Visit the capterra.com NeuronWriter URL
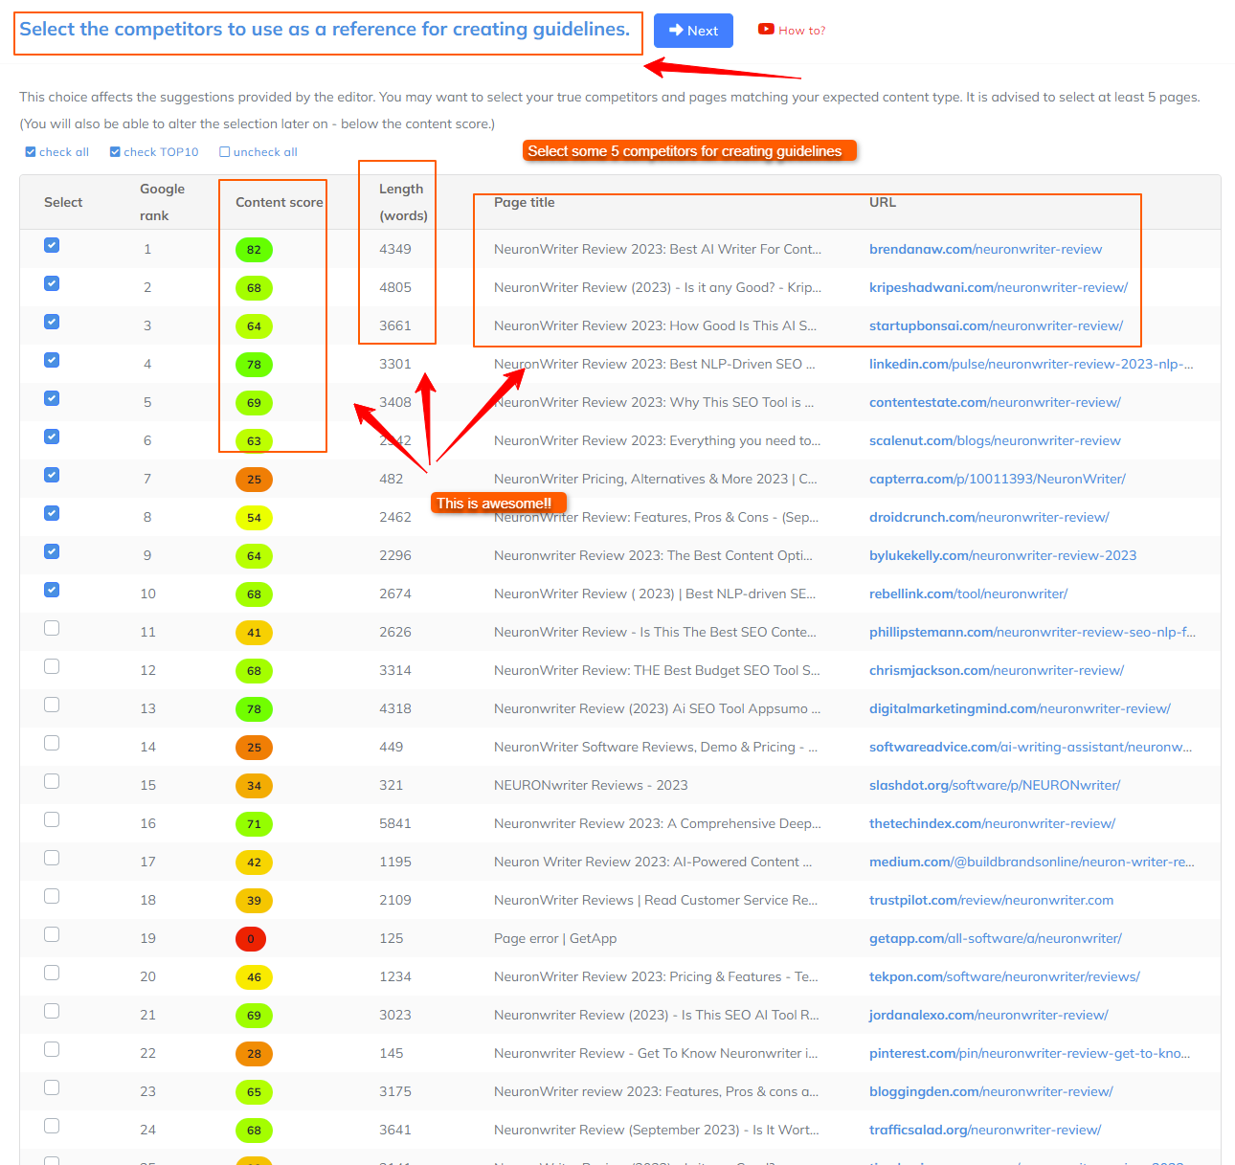Image resolution: width=1235 pixels, height=1165 pixels. click(998, 479)
